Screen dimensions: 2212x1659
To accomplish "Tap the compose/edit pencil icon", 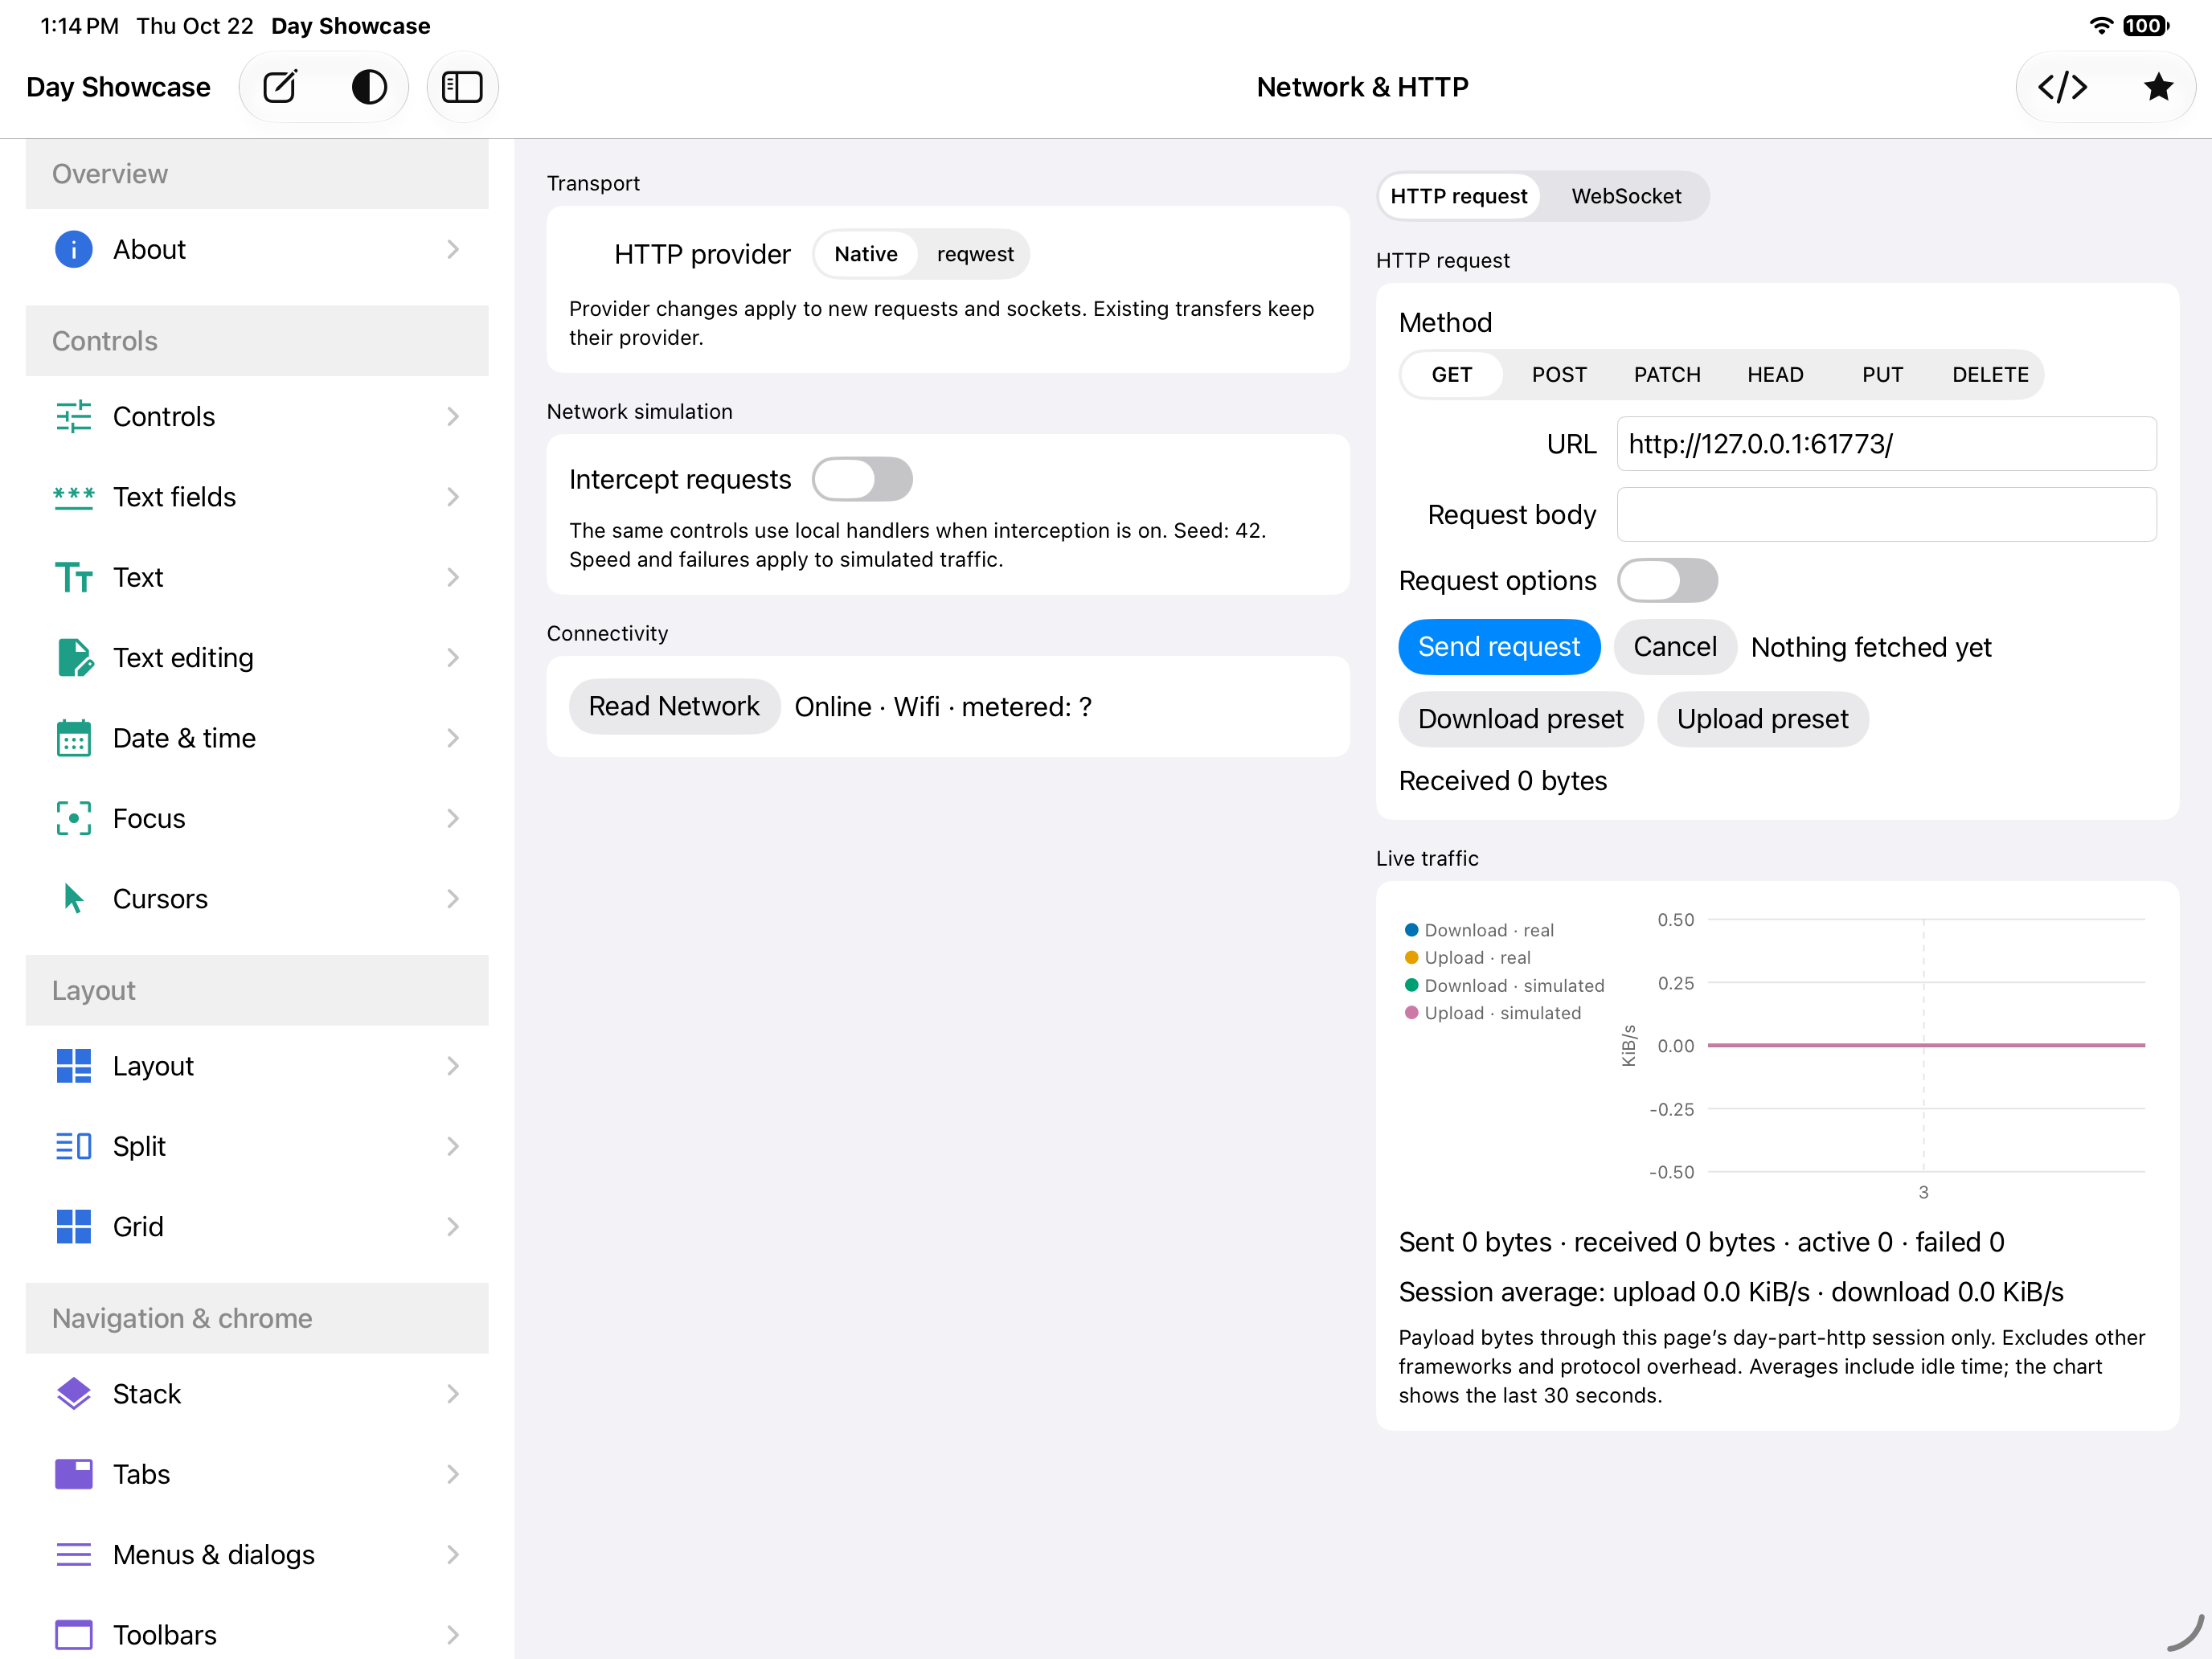I will click(x=280, y=87).
